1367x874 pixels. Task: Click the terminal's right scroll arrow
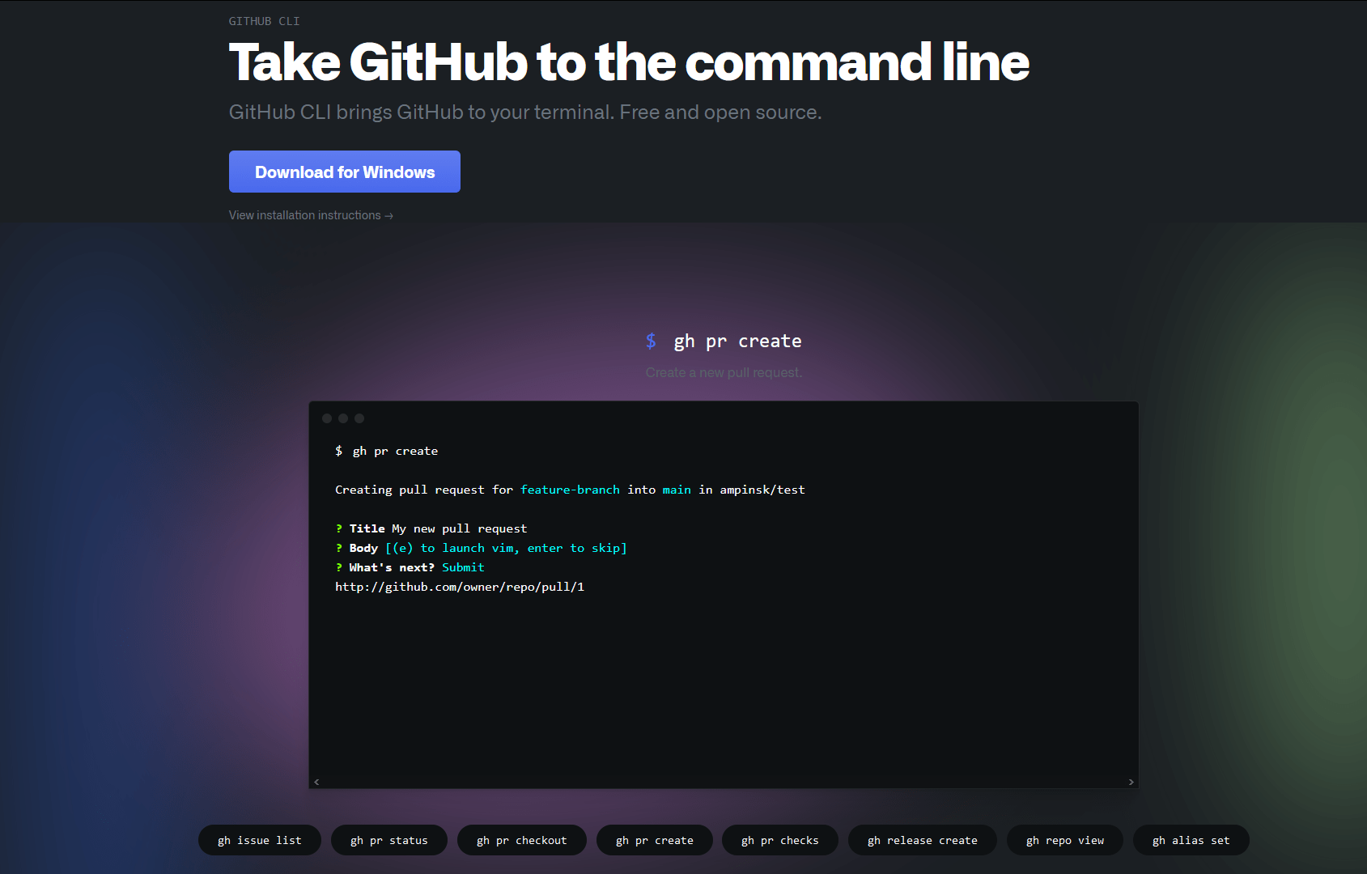pyautogui.click(x=1131, y=782)
